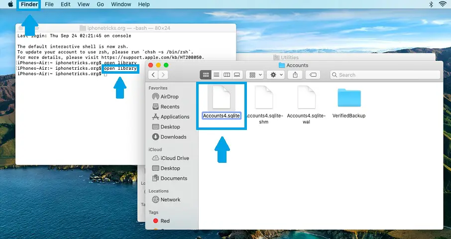The image size is (451, 239).
Task: Select AirDrop in Finder sidebar
Action: pyautogui.click(x=169, y=97)
